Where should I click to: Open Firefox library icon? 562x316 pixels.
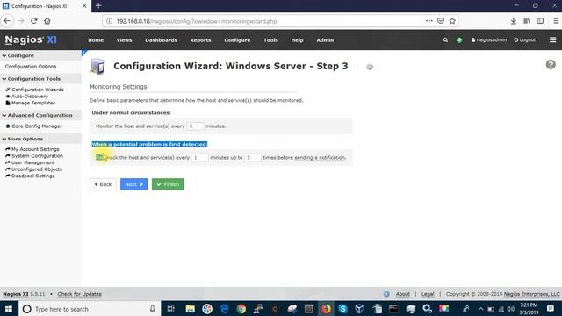527,21
